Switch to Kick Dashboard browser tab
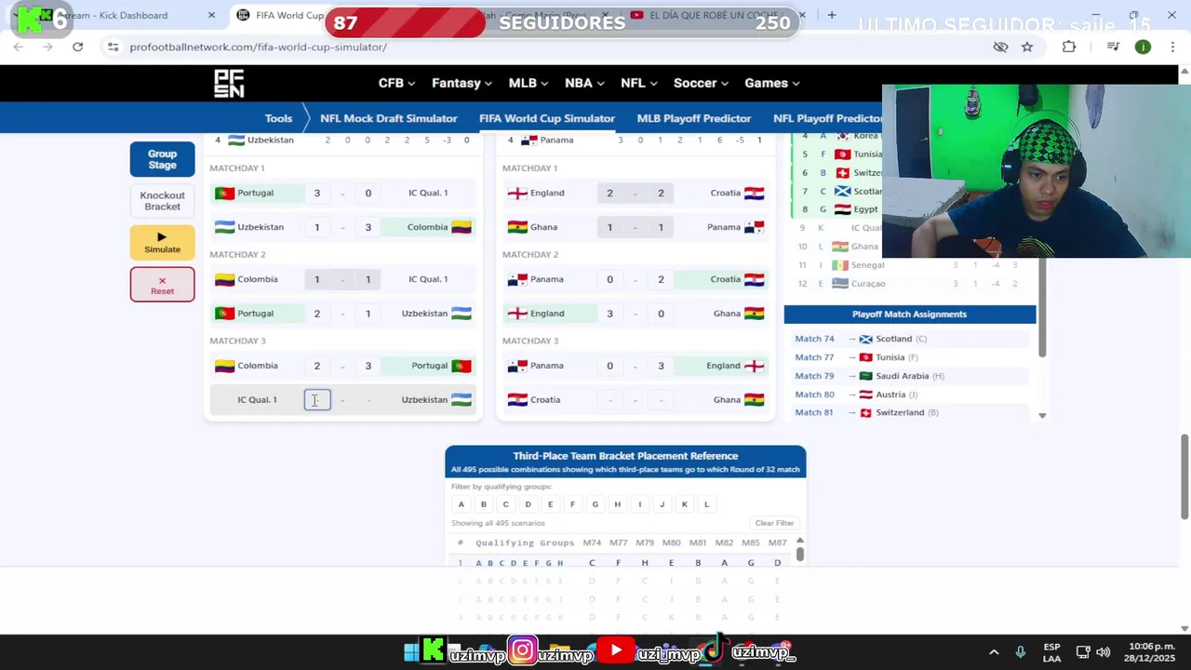The height and width of the screenshot is (670, 1191). coord(115,15)
